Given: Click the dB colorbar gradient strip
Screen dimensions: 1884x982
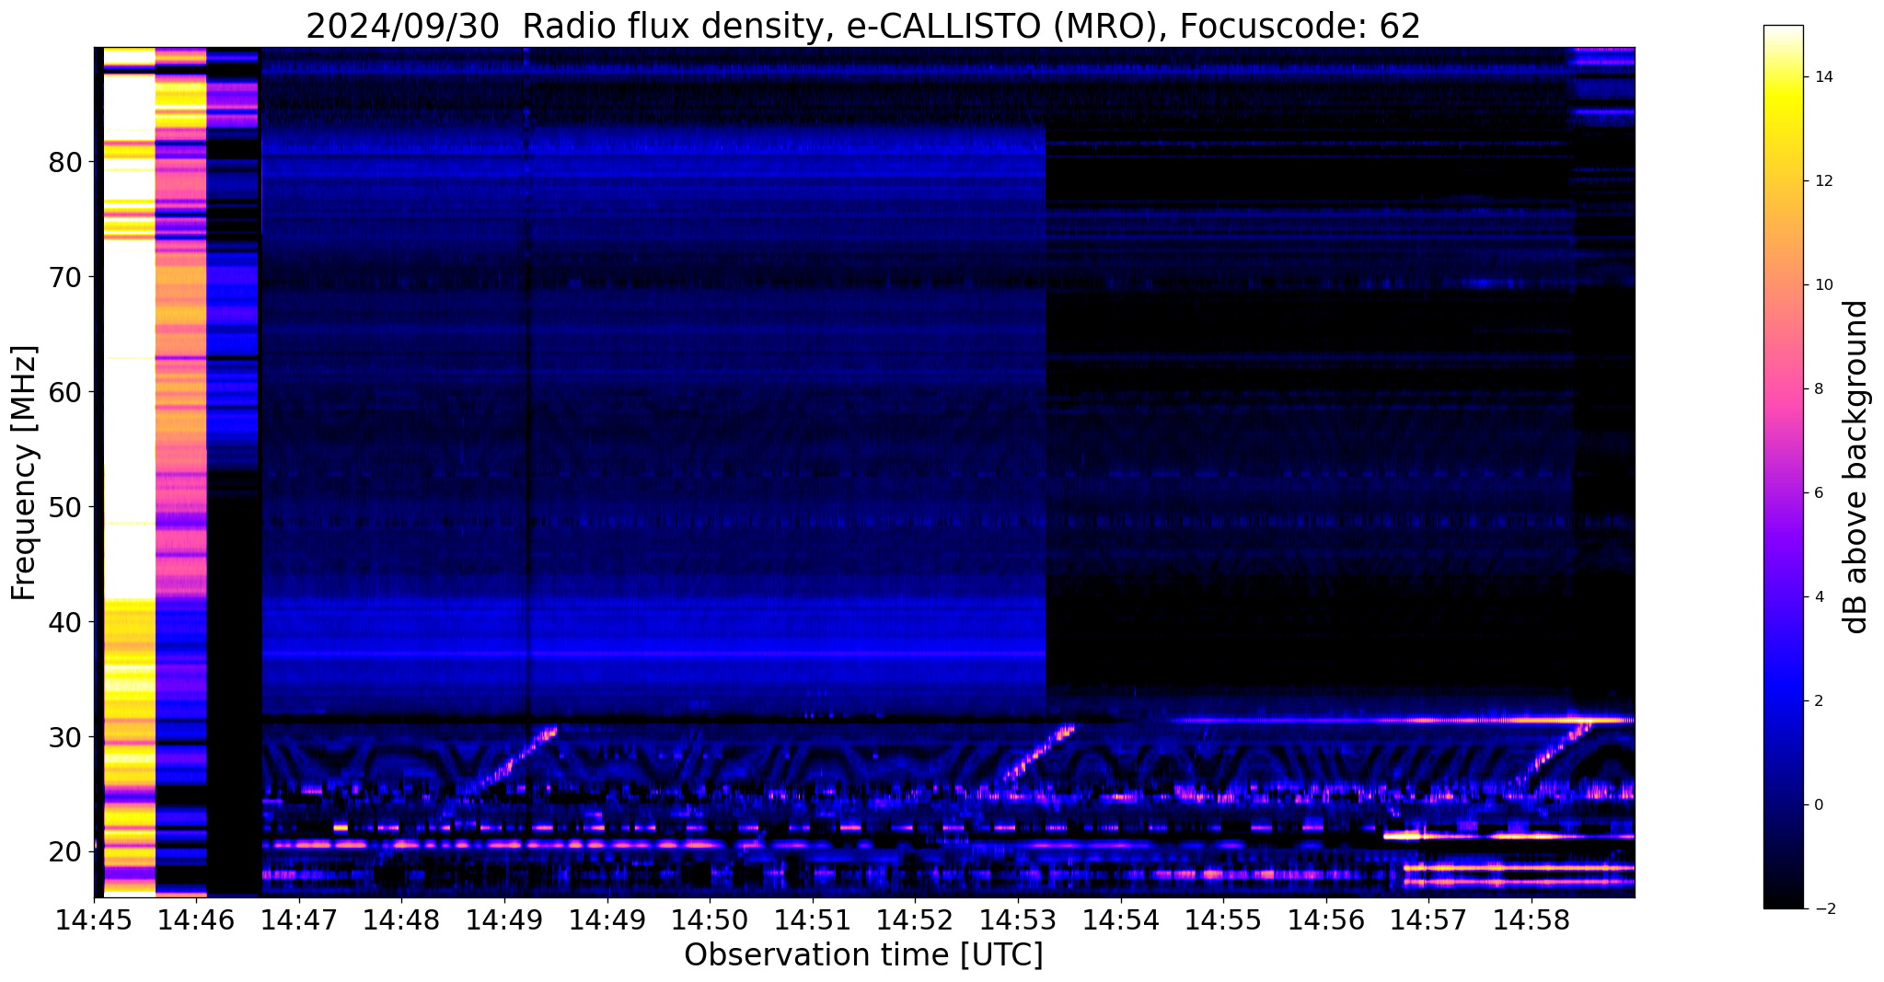Looking at the screenshot, I should (x=1783, y=467).
